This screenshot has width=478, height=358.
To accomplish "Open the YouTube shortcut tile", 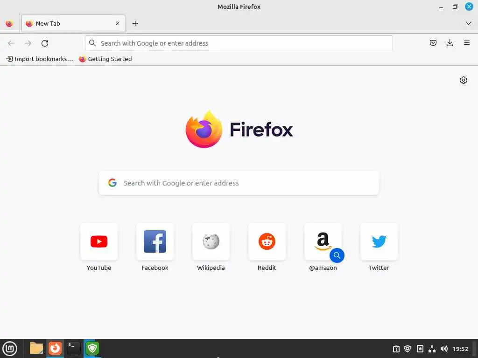I will (x=99, y=242).
